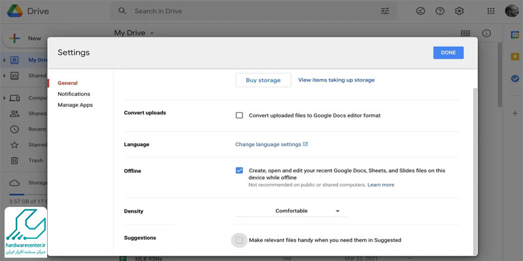Click the Google Drive logo

[15, 11]
